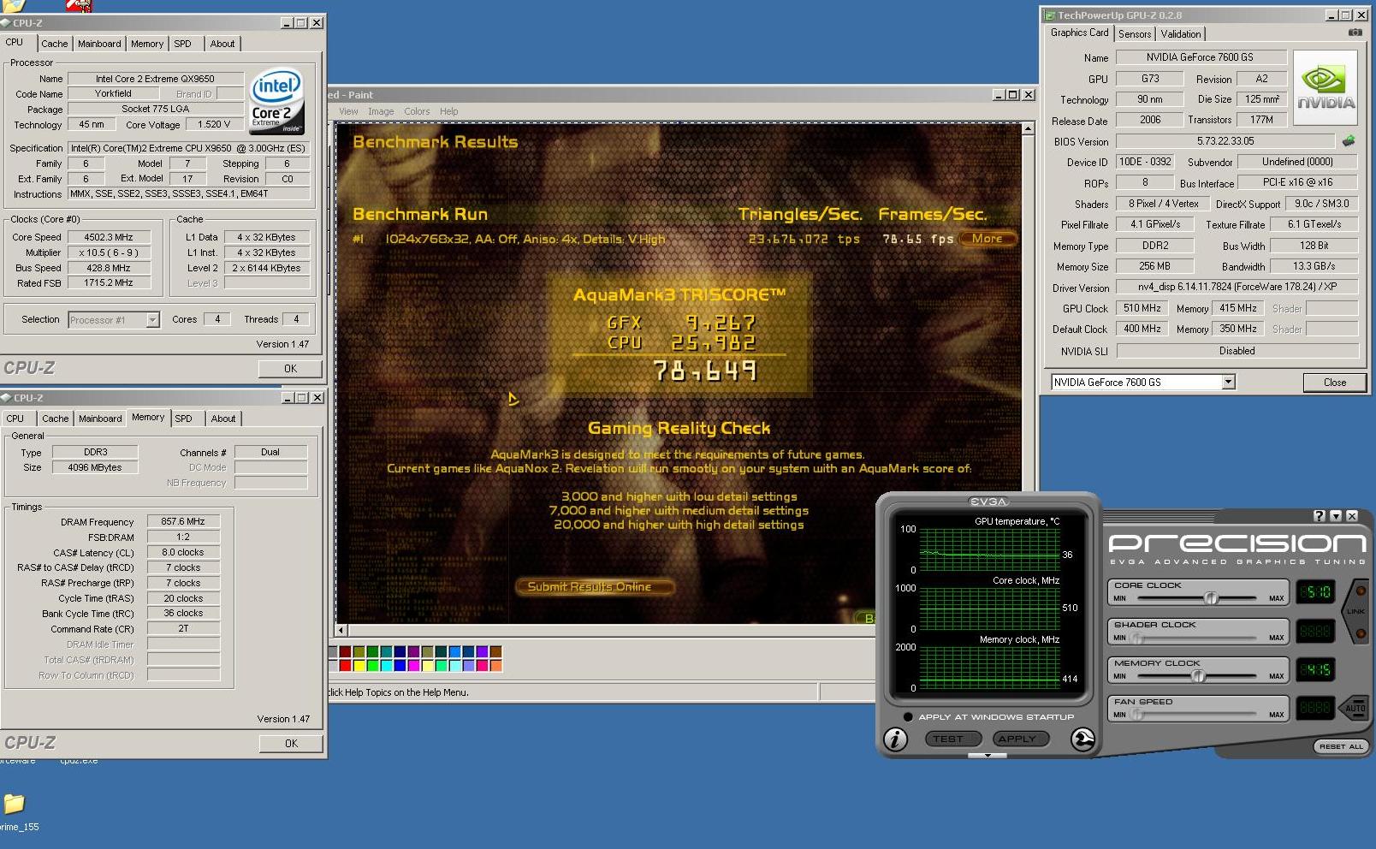Click the Core Clock 510 digital readout
This screenshot has width=1376, height=849.
click(1315, 592)
